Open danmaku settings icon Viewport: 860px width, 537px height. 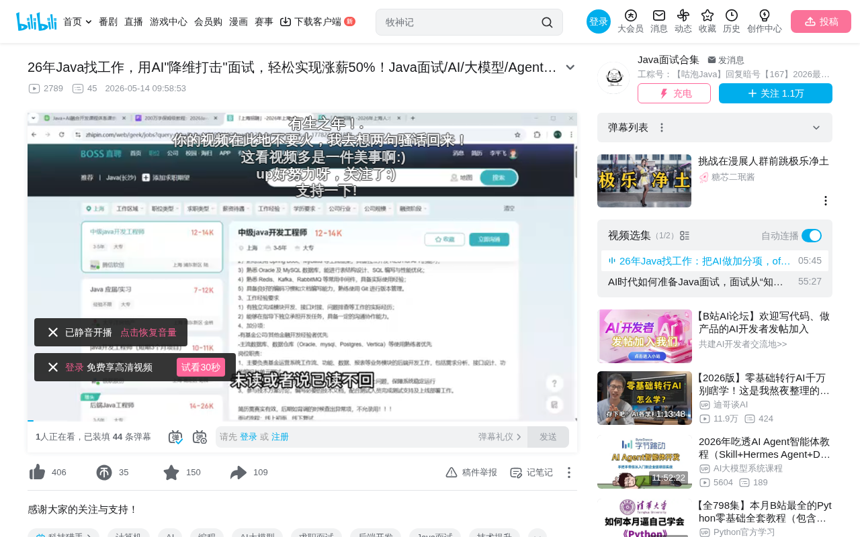pos(200,437)
